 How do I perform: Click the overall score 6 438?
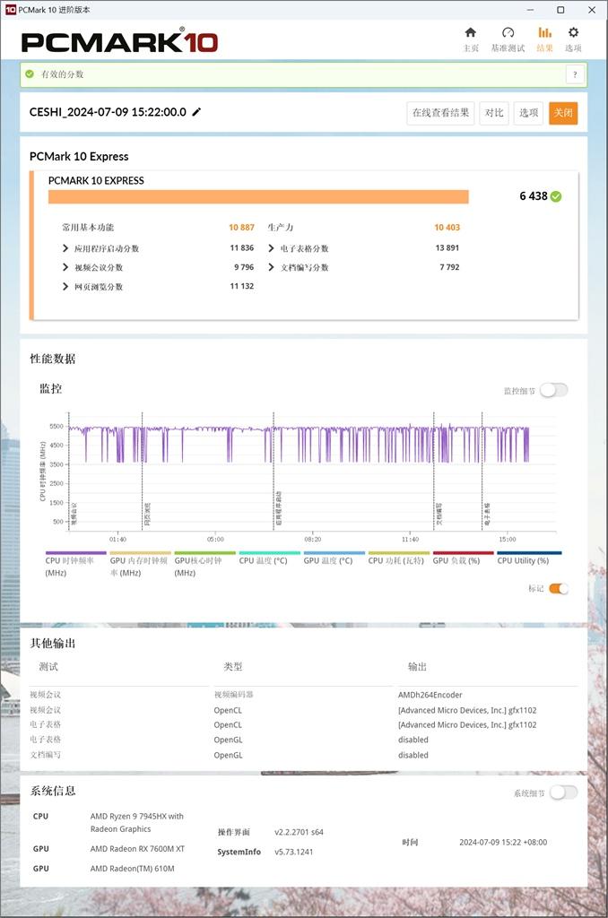coord(533,196)
